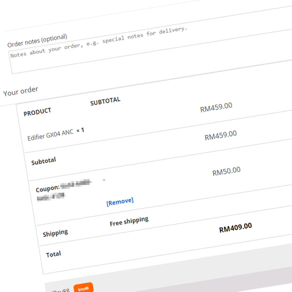Click the RM409.00 total amount
Image resolution: width=292 pixels, height=292 pixels.
[x=236, y=227]
